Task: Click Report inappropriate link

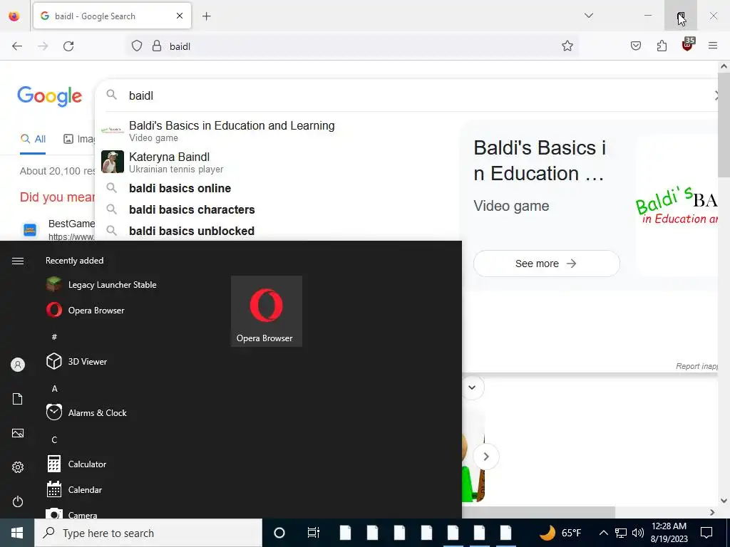Action: (696, 367)
